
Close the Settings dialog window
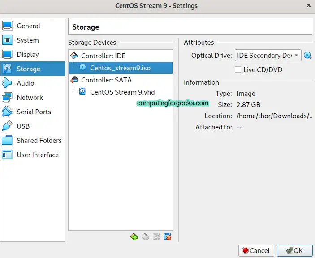[x=309, y=5]
